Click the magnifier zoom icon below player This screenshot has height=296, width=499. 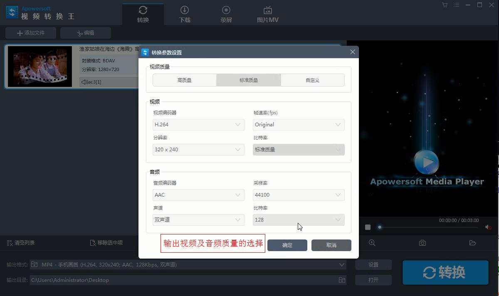pyautogui.click(x=372, y=243)
